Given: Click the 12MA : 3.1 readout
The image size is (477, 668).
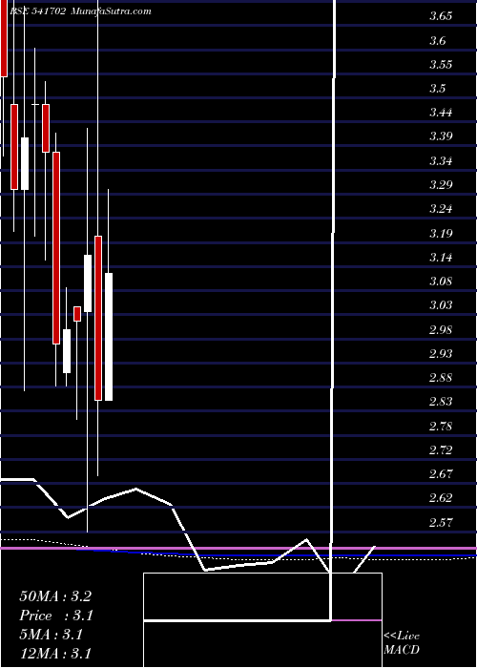Looking at the screenshot, I should click(x=55, y=654).
